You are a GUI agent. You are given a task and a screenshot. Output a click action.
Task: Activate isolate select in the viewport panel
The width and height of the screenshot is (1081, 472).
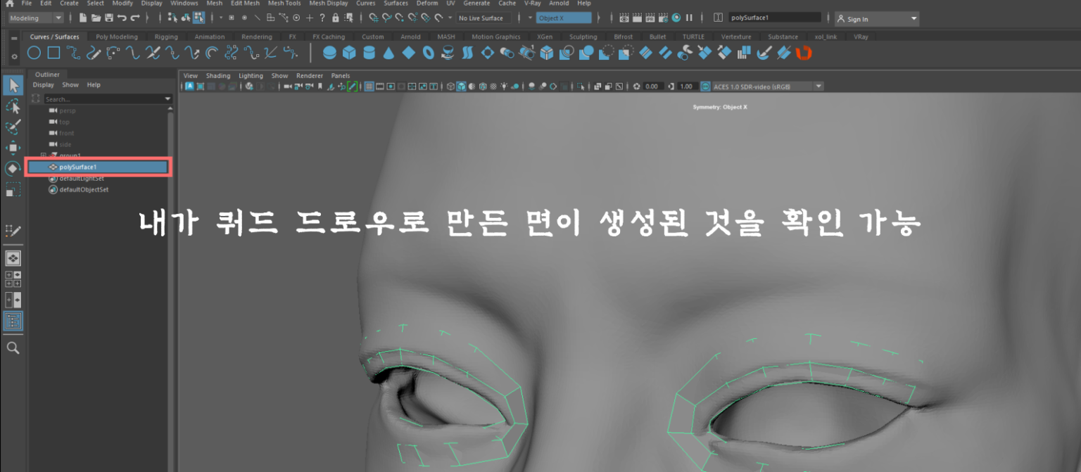(x=579, y=86)
